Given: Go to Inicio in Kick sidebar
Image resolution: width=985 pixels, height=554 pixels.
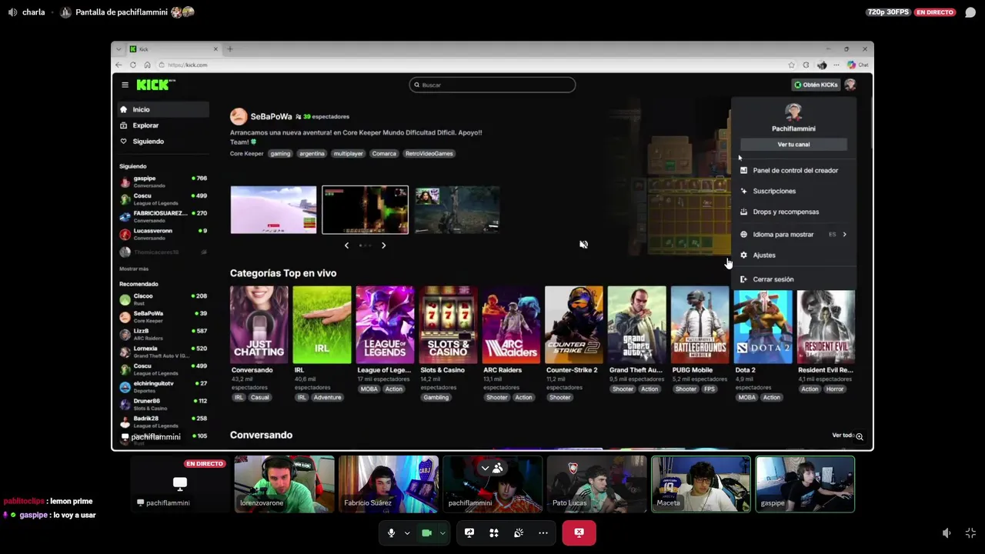Looking at the screenshot, I should click(x=163, y=109).
